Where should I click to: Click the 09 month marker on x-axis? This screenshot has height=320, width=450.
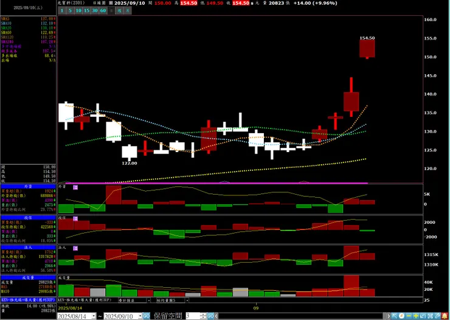[255, 308]
